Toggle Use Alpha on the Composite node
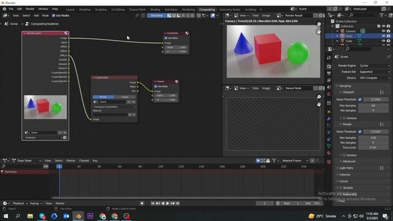 [166, 38]
